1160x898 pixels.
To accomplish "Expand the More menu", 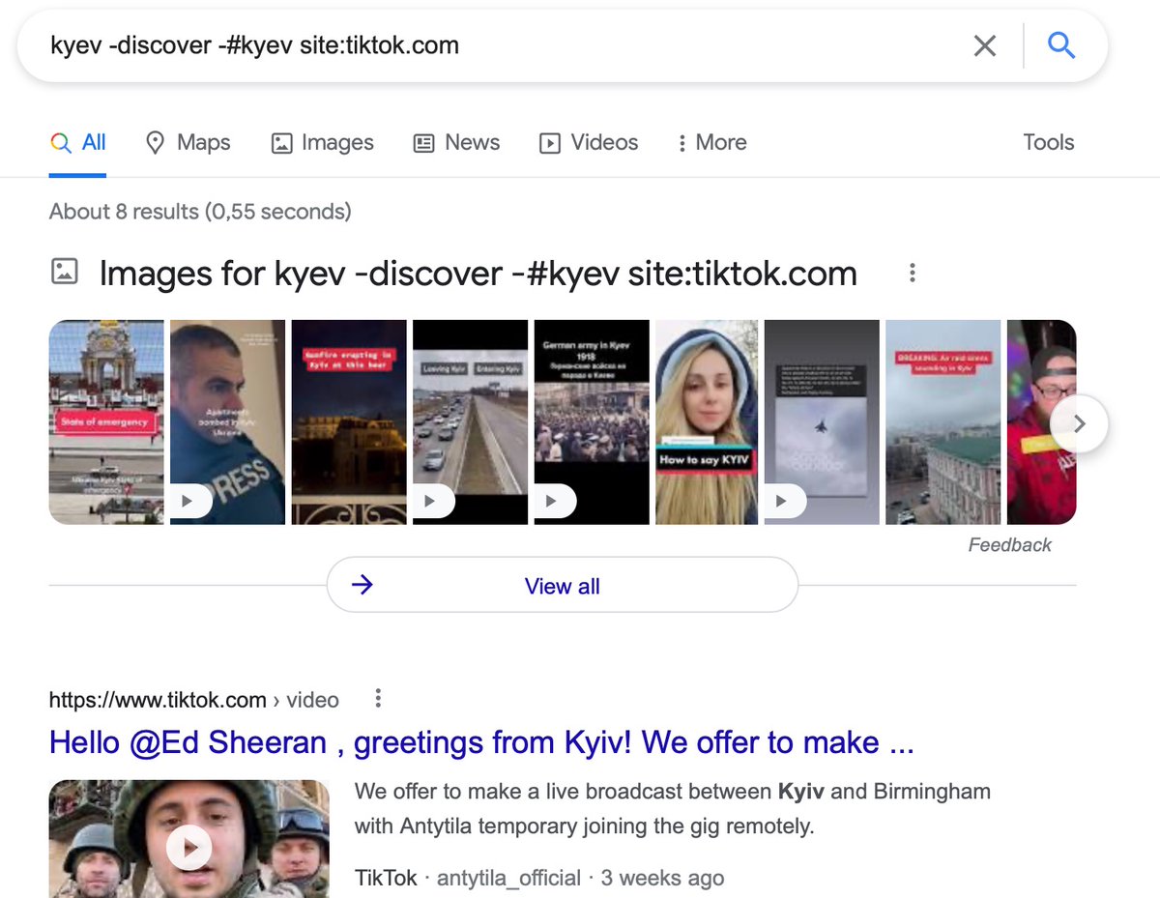I will coord(711,143).
